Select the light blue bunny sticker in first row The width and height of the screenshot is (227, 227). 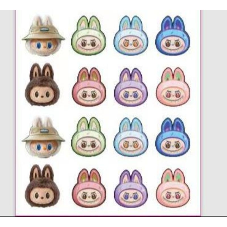click(131, 35)
